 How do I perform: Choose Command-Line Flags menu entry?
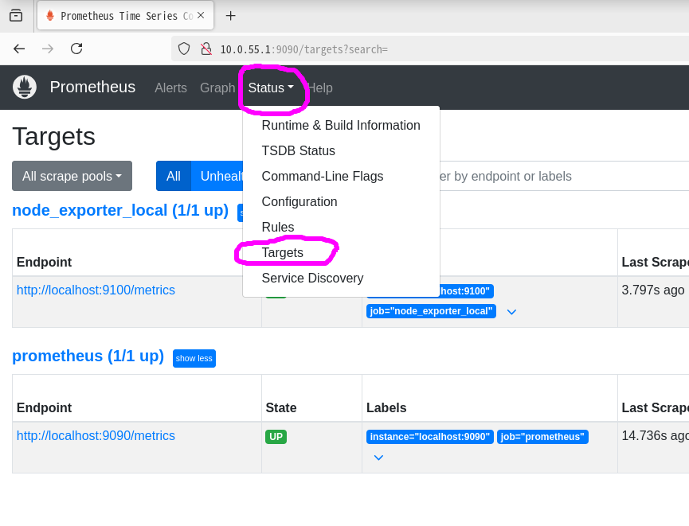341,176
